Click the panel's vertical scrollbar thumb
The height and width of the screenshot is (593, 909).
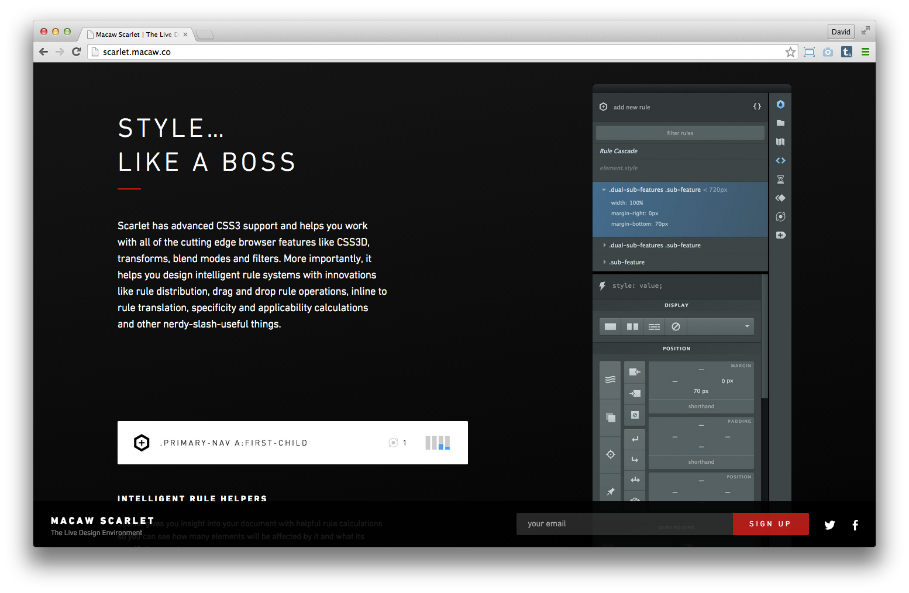pyautogui.click(x=765, y=336)
